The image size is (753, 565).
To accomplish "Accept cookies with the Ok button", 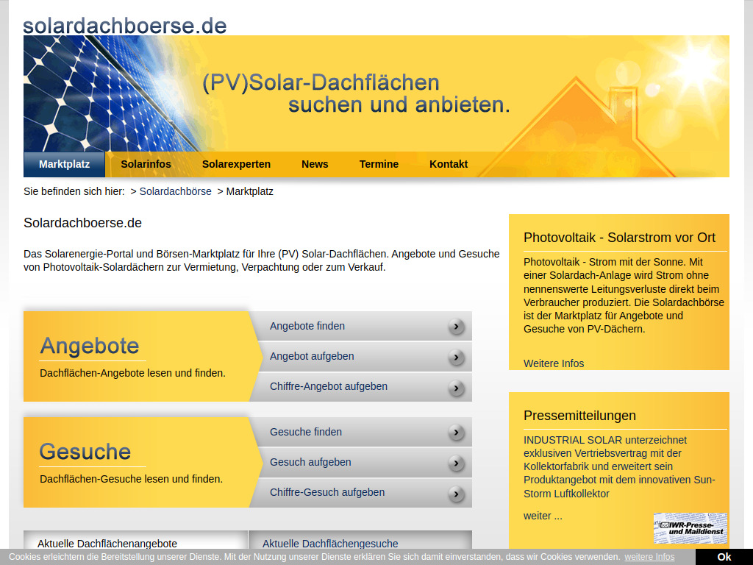I will 724,556.
